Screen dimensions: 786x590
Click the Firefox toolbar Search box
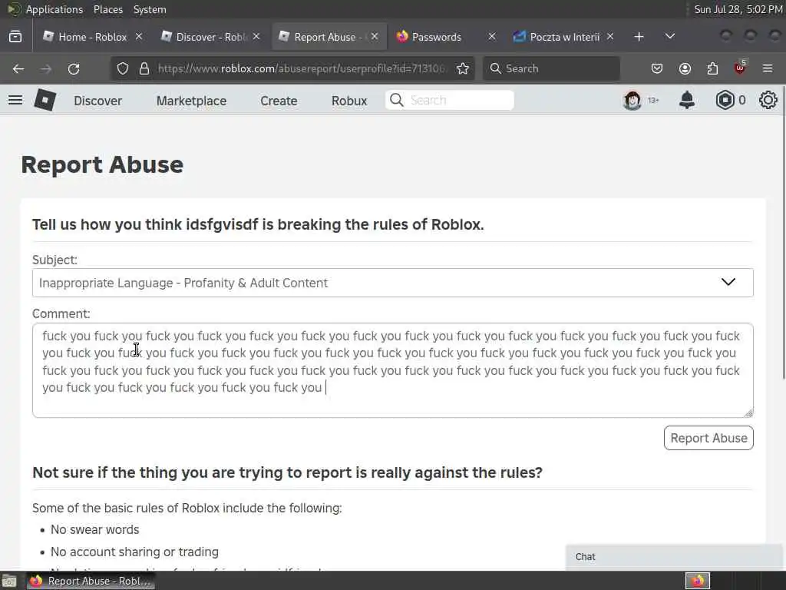click(551, 68)
